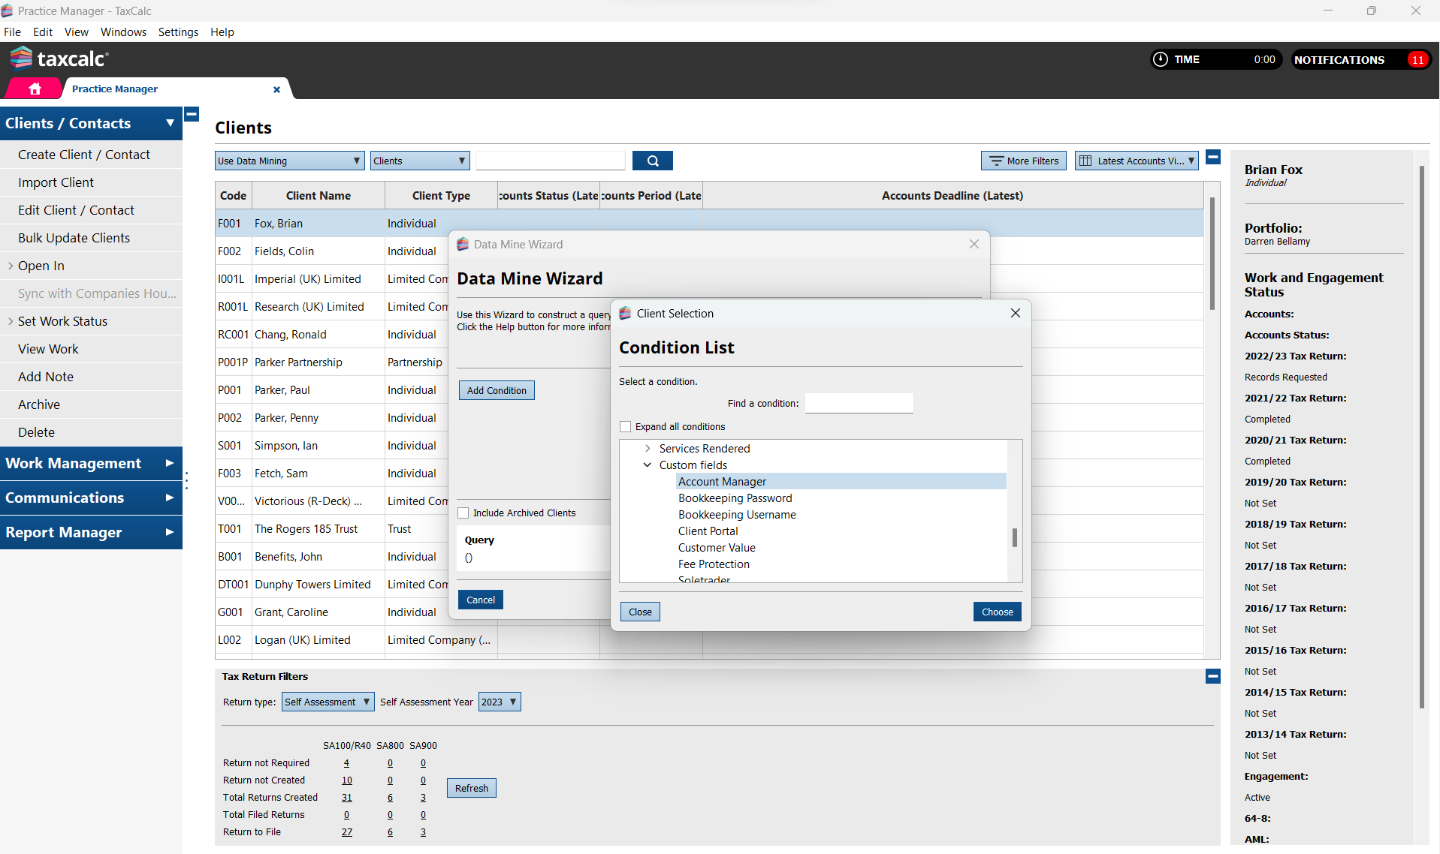Close the Practice Manager tab
The image size is (1440, 854).
[276, 89]
